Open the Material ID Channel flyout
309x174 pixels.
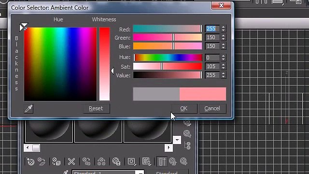(x=131, y=161)
